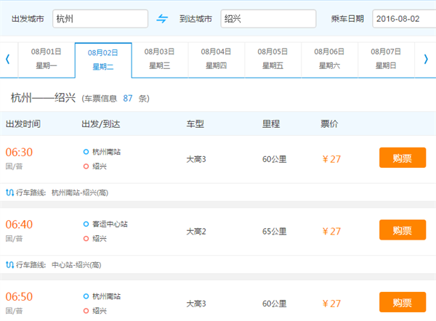Click the swap cities arrows icon
436x321 pixels.
(x=162, y=19)
